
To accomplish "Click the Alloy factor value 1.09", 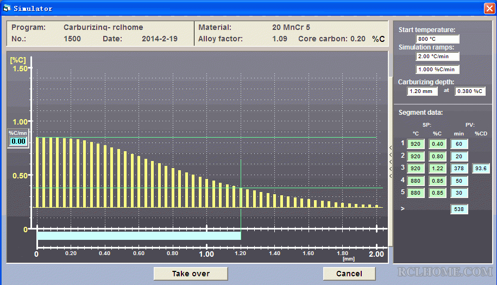I will 280,39.
